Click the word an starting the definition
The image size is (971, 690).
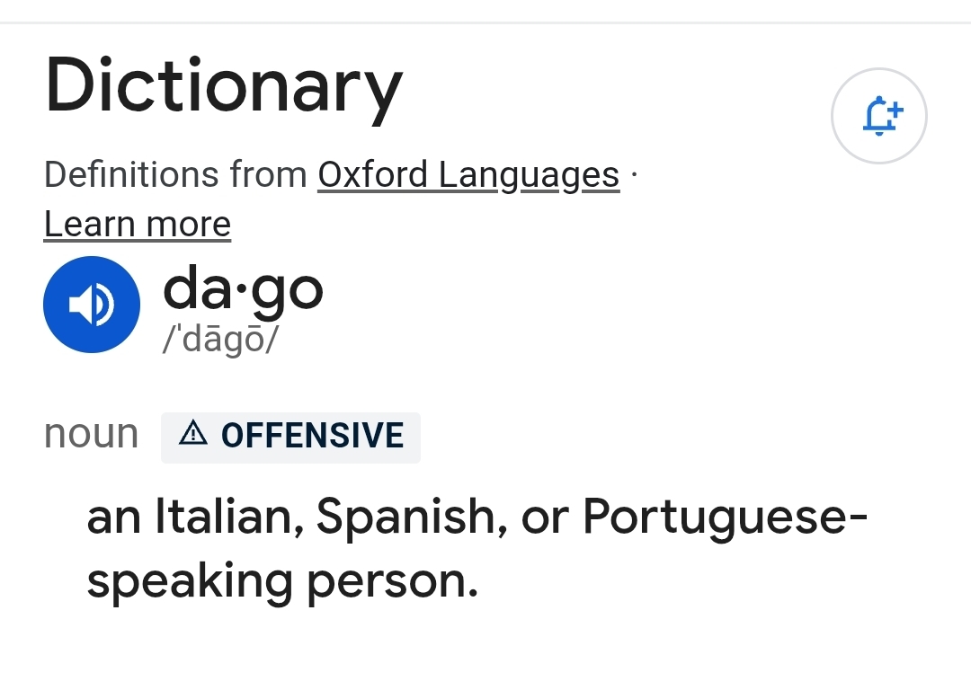point(114,518)
